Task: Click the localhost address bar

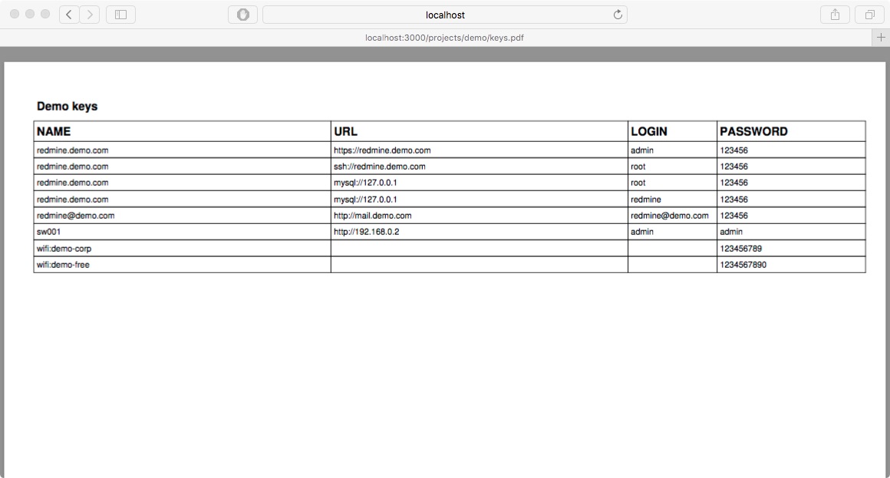Action: tap(445, 15)
